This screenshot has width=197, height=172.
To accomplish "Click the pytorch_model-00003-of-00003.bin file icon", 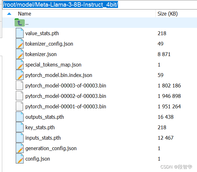I will point(19,85).
